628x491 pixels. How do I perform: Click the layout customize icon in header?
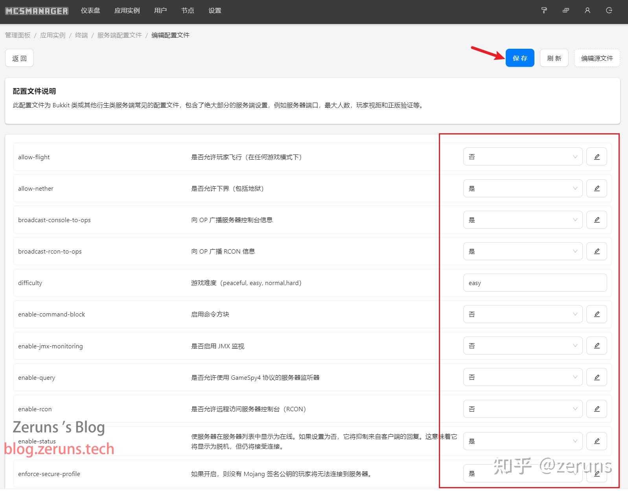[x=566, y=11]
